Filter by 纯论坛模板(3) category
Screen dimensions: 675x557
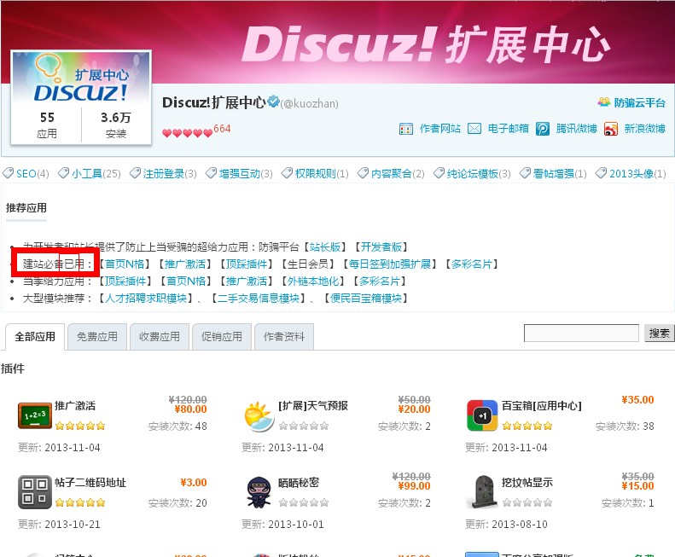[x=479, y=173]
